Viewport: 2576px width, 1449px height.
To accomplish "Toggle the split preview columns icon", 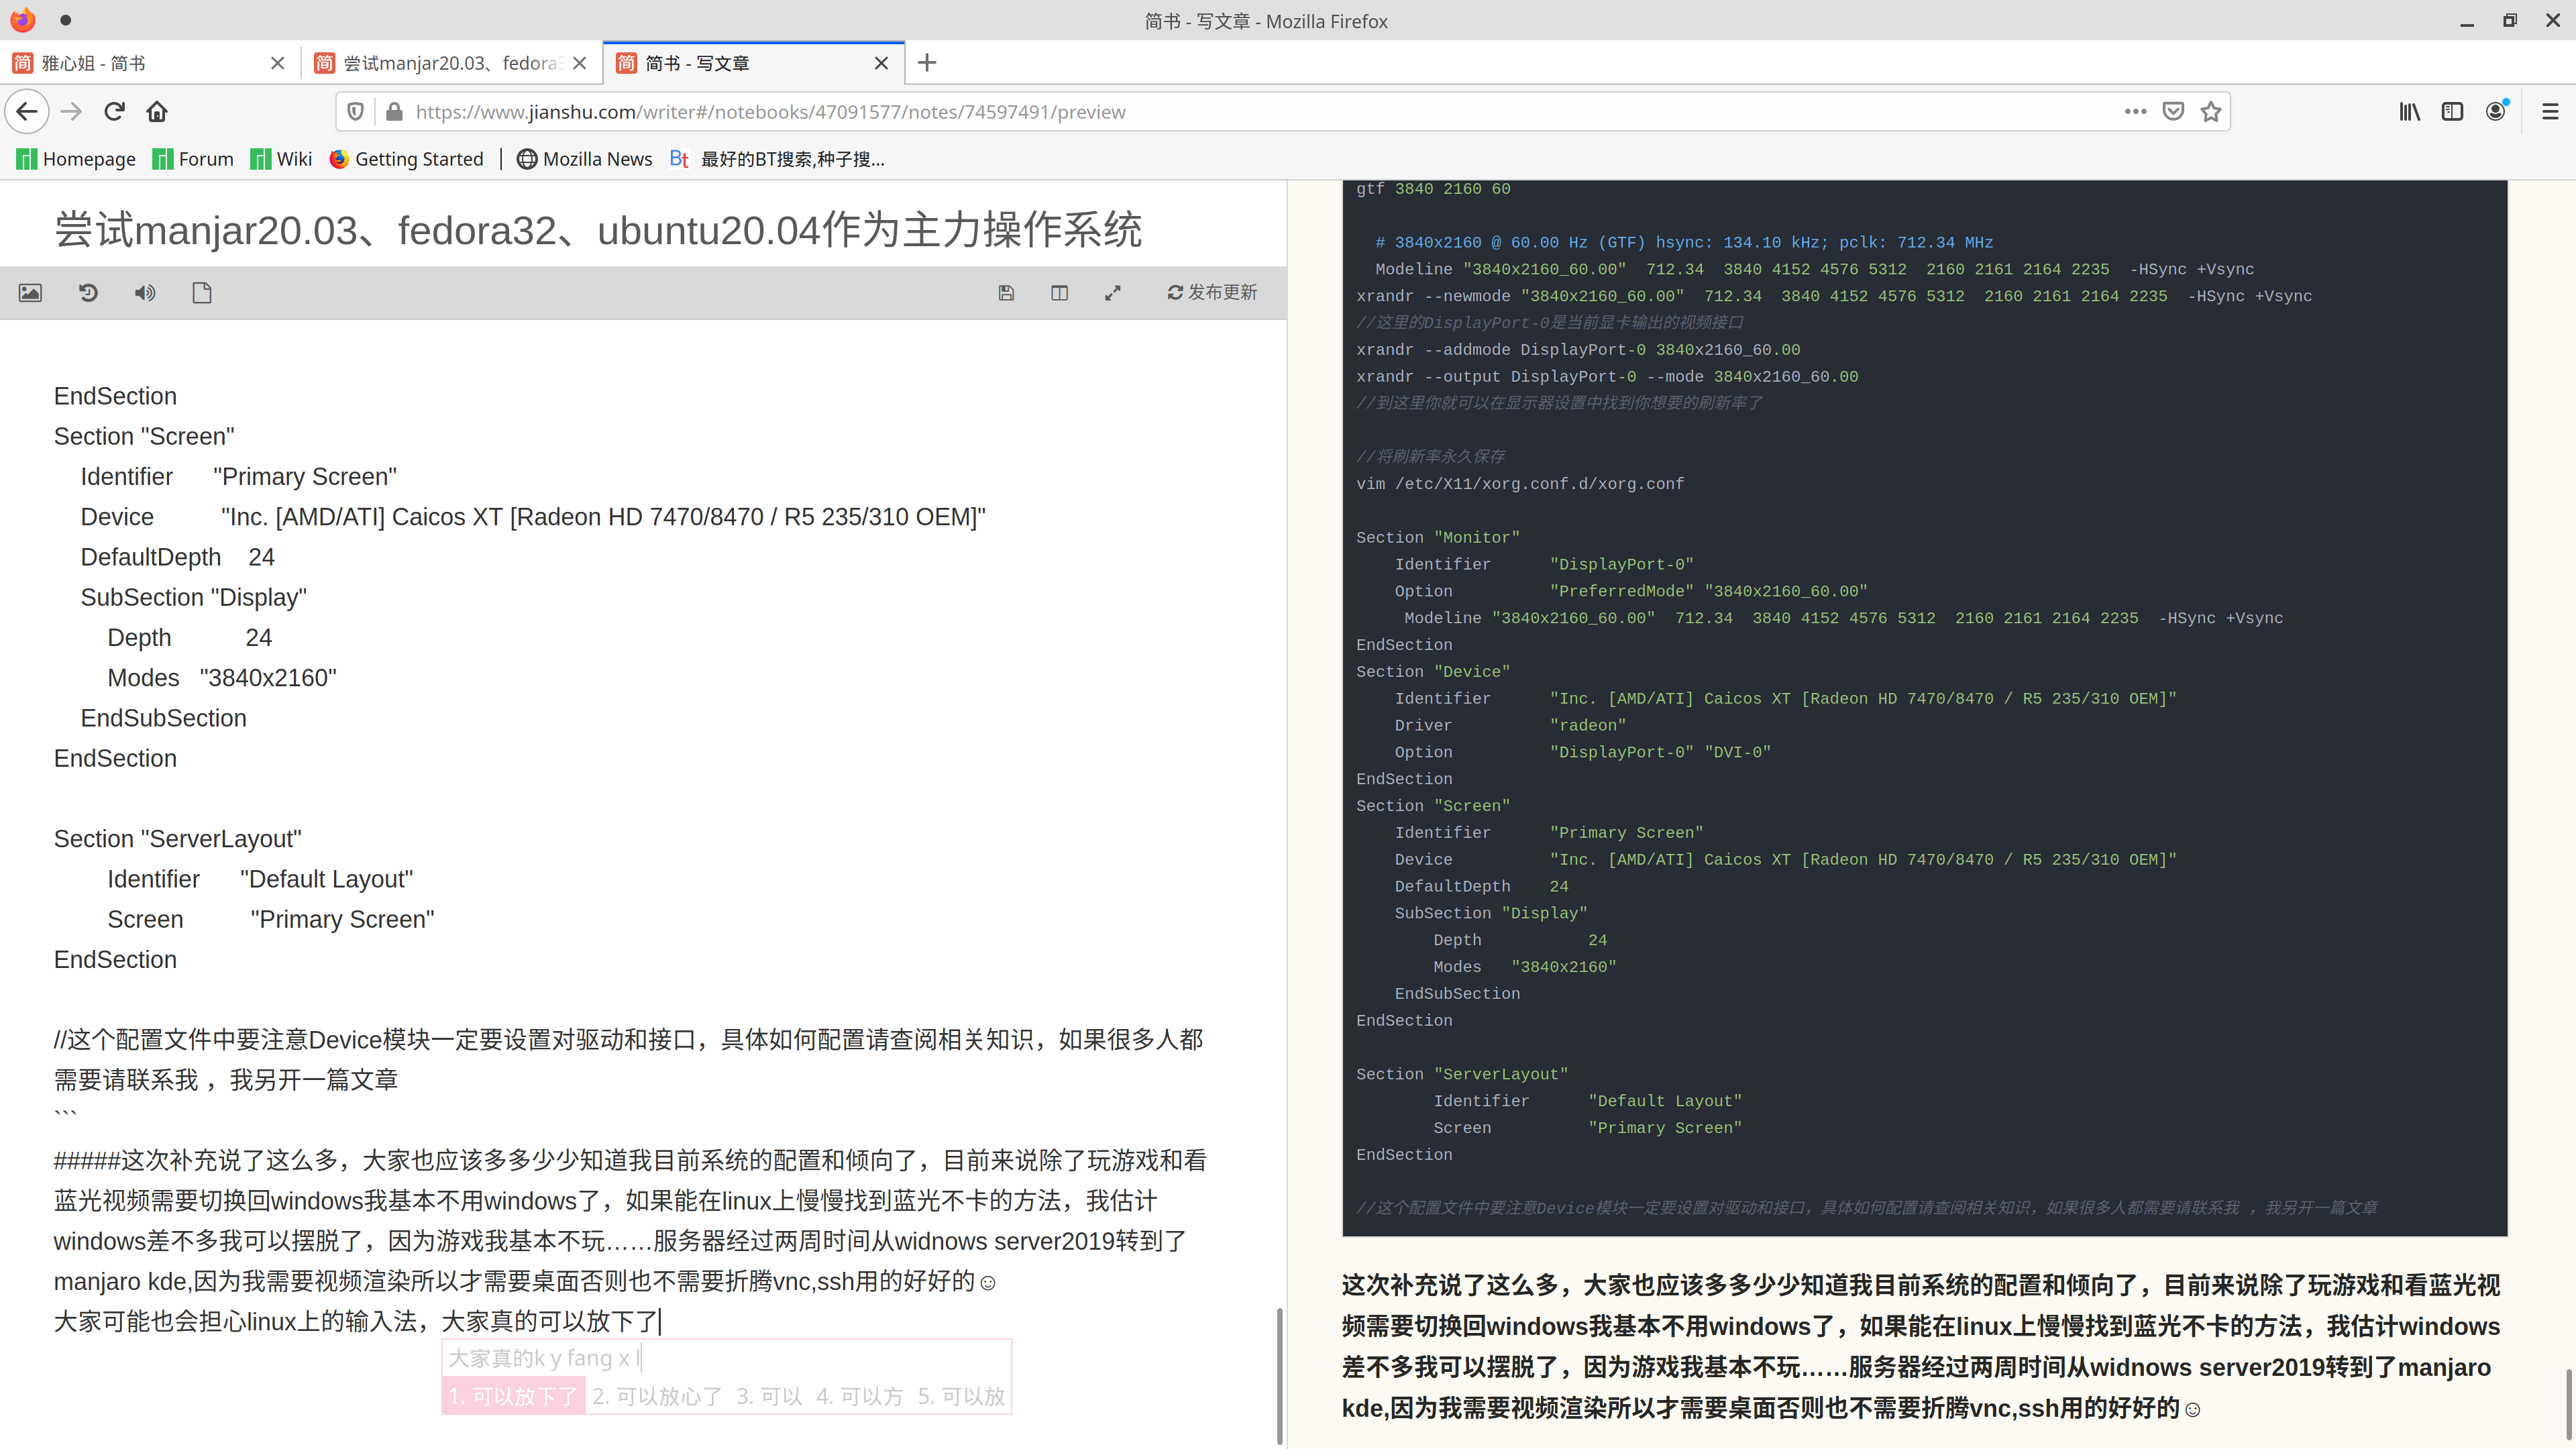I will (x=1059, y=293).
